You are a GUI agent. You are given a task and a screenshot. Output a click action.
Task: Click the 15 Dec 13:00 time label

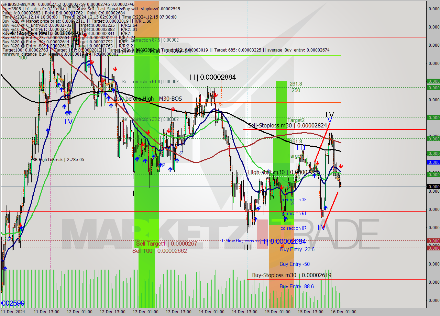click(x=310, y=312)
